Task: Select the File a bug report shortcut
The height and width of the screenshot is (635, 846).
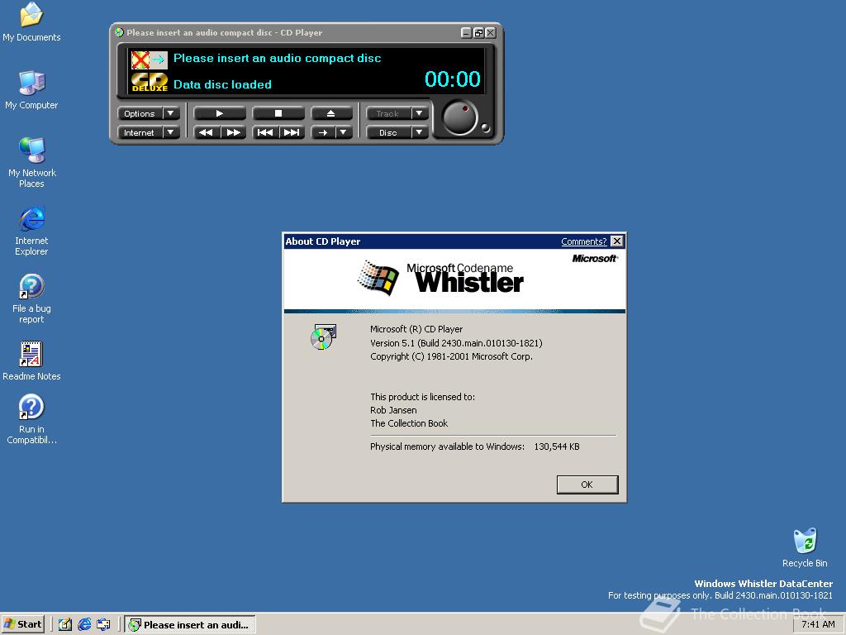Action: [x=31, y=298]
